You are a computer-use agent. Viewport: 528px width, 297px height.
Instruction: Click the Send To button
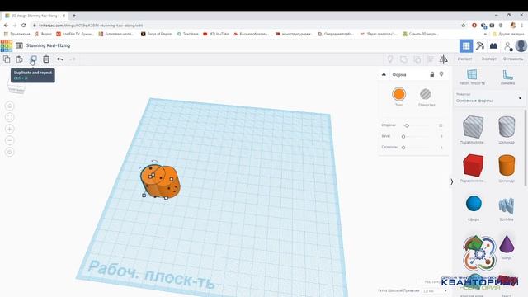[x=513, y=59]
